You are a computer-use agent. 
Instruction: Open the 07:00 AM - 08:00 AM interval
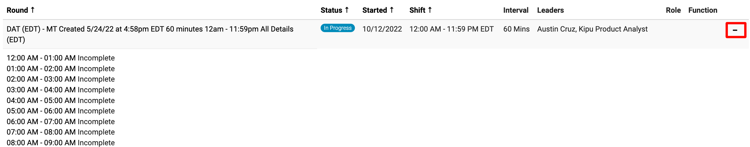click(x=61, y=132)
